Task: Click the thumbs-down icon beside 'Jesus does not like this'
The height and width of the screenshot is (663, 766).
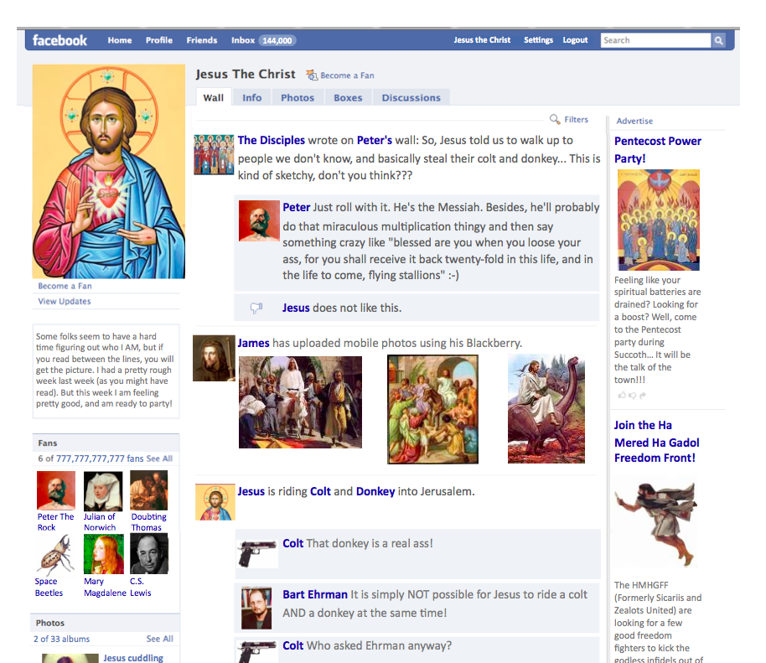Action: coord(256,308)
